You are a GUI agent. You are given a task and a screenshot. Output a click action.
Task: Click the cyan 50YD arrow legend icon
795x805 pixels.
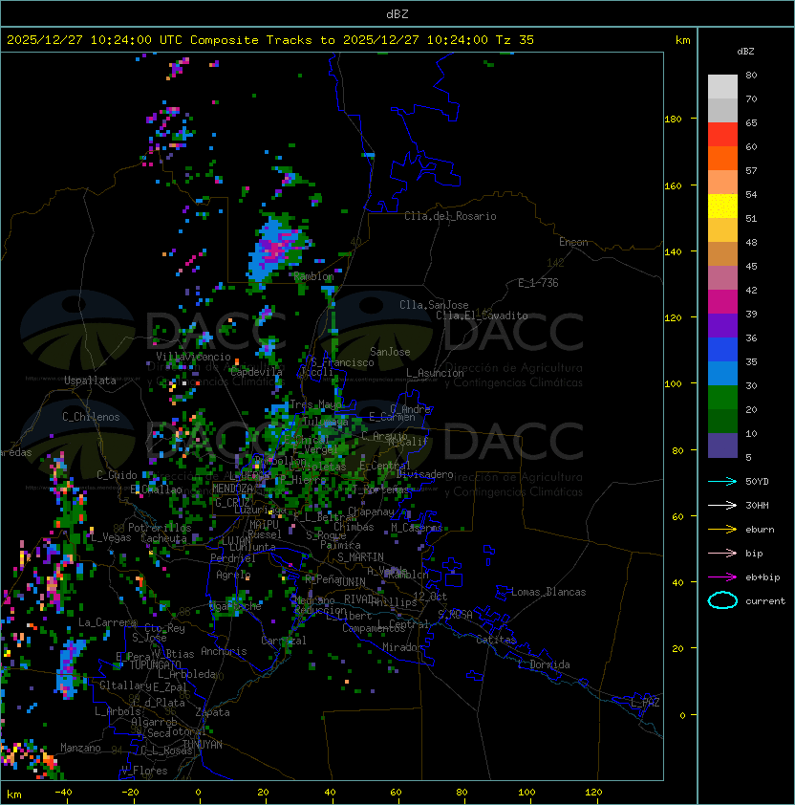722,482
